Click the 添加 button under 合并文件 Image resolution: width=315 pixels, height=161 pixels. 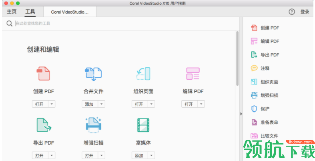[x=90, y=104]
